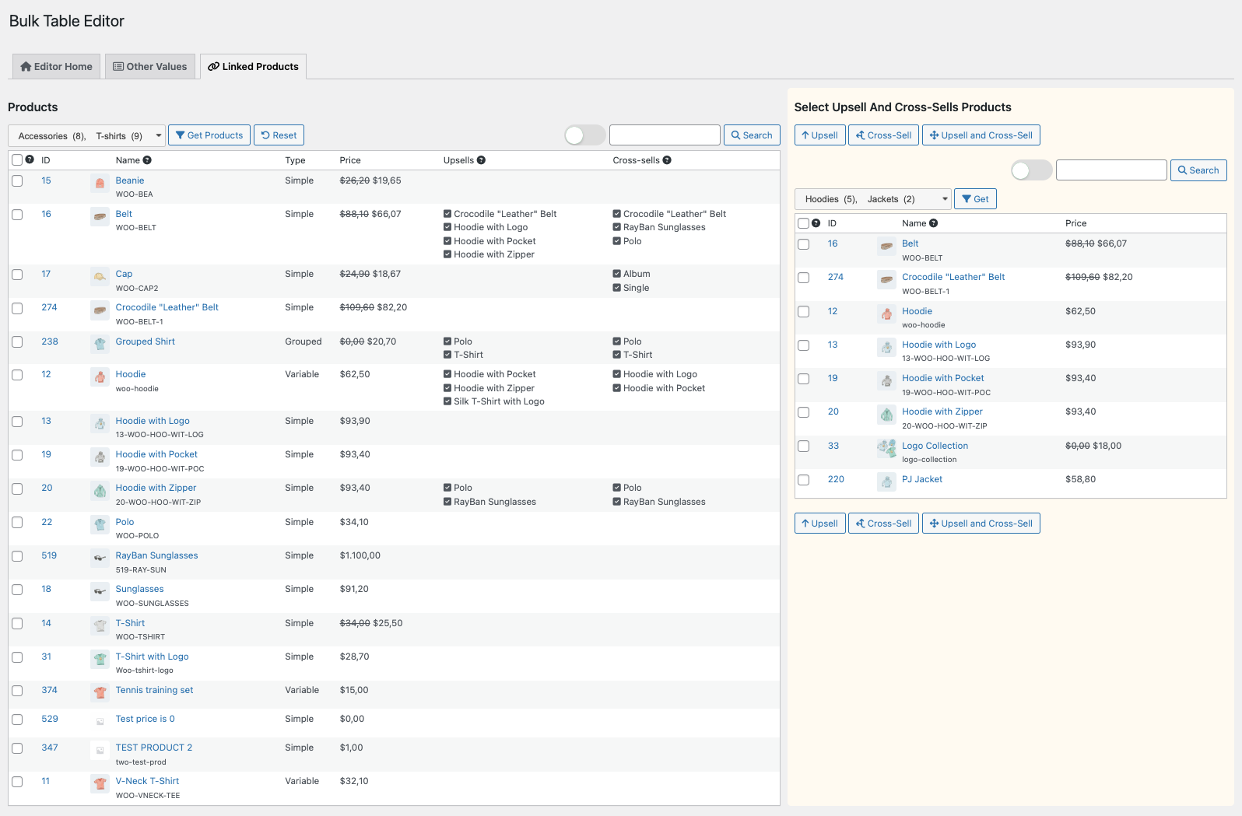Click the help icon beside Cross-sells header
This screenshot has width=1242, height=816.
tap(667, 160)
